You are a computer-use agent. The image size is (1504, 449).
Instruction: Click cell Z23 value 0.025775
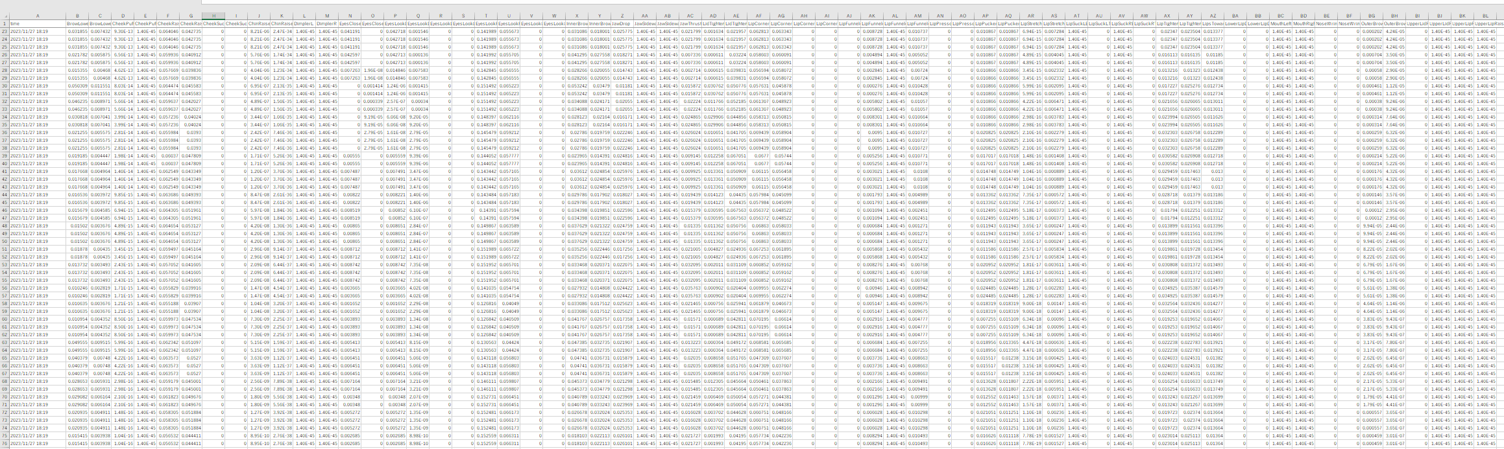click(x=622, y=31)
